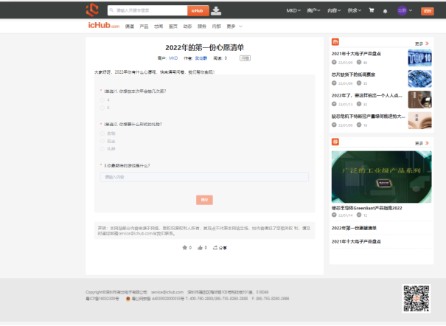
Task: Click the share (分享) icon
Action: [x=215, y=248]
